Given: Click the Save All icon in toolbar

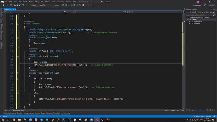Looking at the screenshot, I should click(x=20, y=5).
